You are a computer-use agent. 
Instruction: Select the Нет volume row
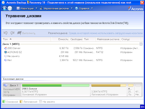coord(72,60)
